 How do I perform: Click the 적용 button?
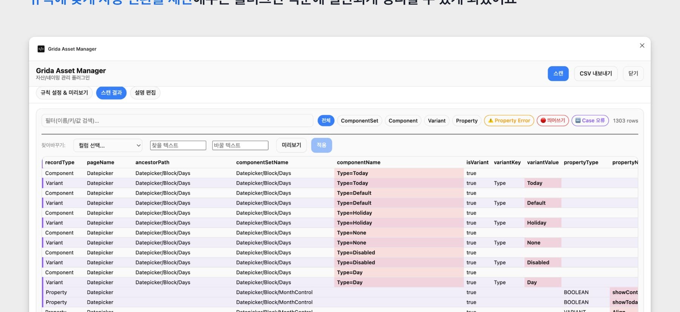tap(321, 145)
